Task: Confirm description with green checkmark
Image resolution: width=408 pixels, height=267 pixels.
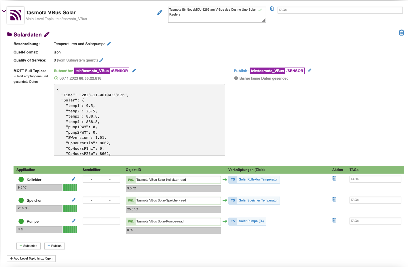Action: 260,10
